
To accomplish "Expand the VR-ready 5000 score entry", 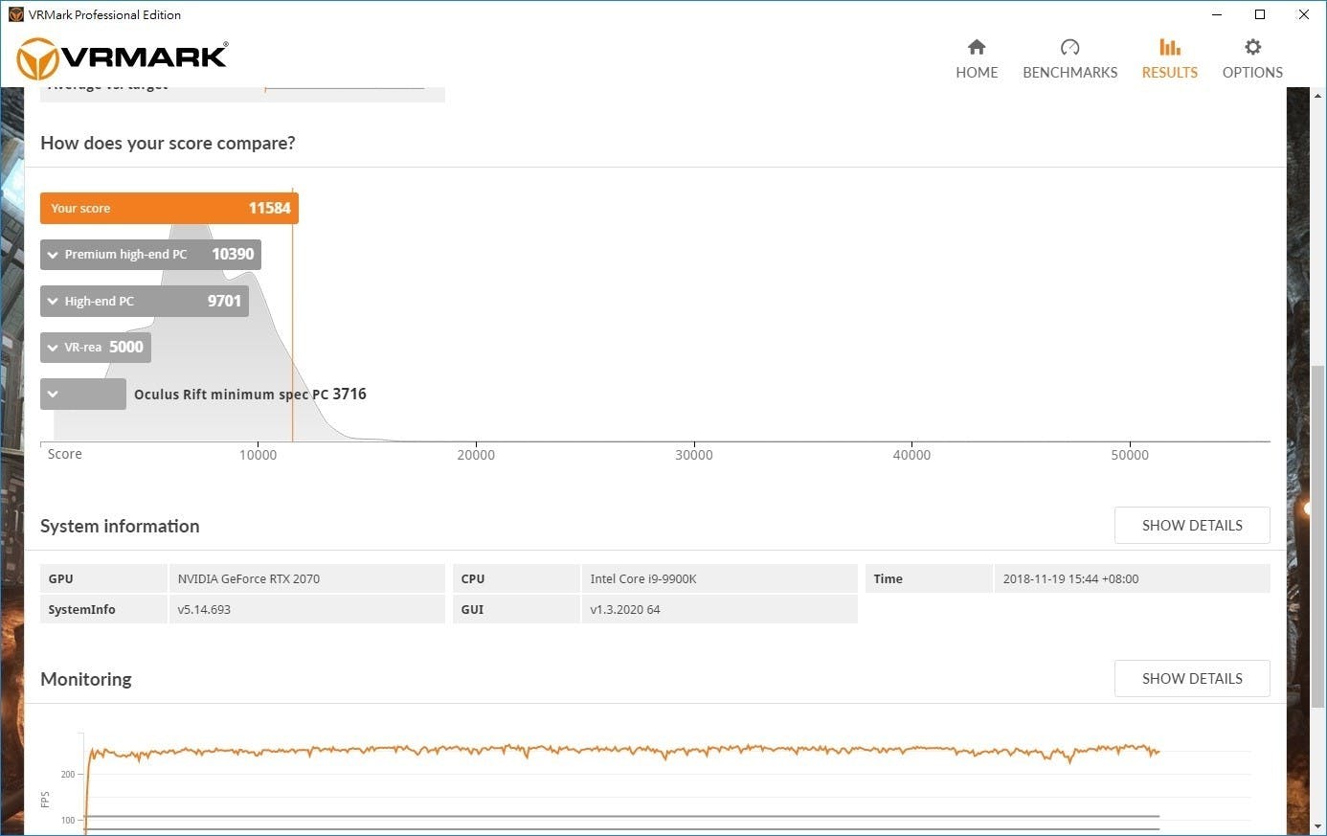I will (53, 348).
